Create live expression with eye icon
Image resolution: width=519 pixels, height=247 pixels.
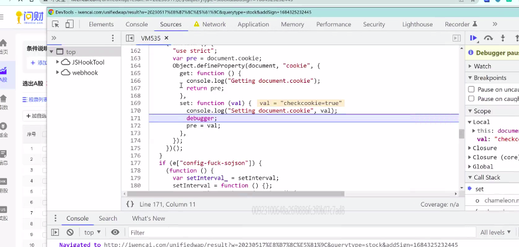click(115, 232)
